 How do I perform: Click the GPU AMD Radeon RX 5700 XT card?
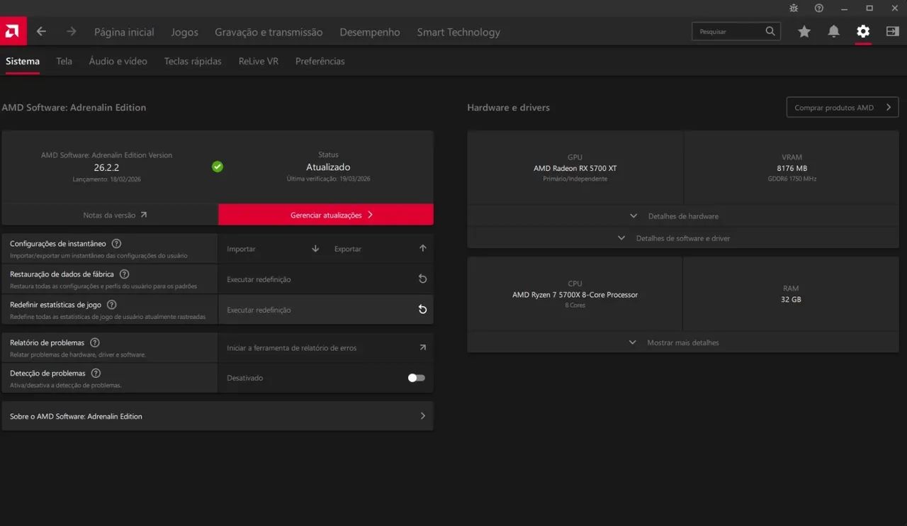[x=575, y=168]
